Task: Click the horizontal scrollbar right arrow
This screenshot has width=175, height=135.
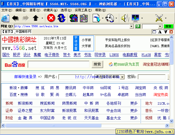Action: point(167,125)
